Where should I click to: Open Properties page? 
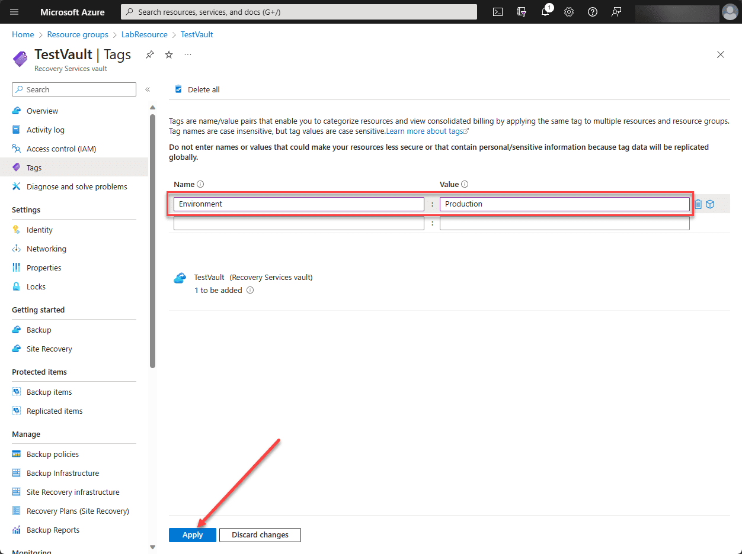coord(44,268)
